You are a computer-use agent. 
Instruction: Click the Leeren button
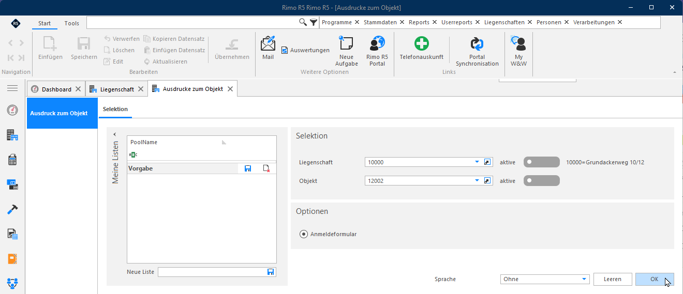click(613, 279)
